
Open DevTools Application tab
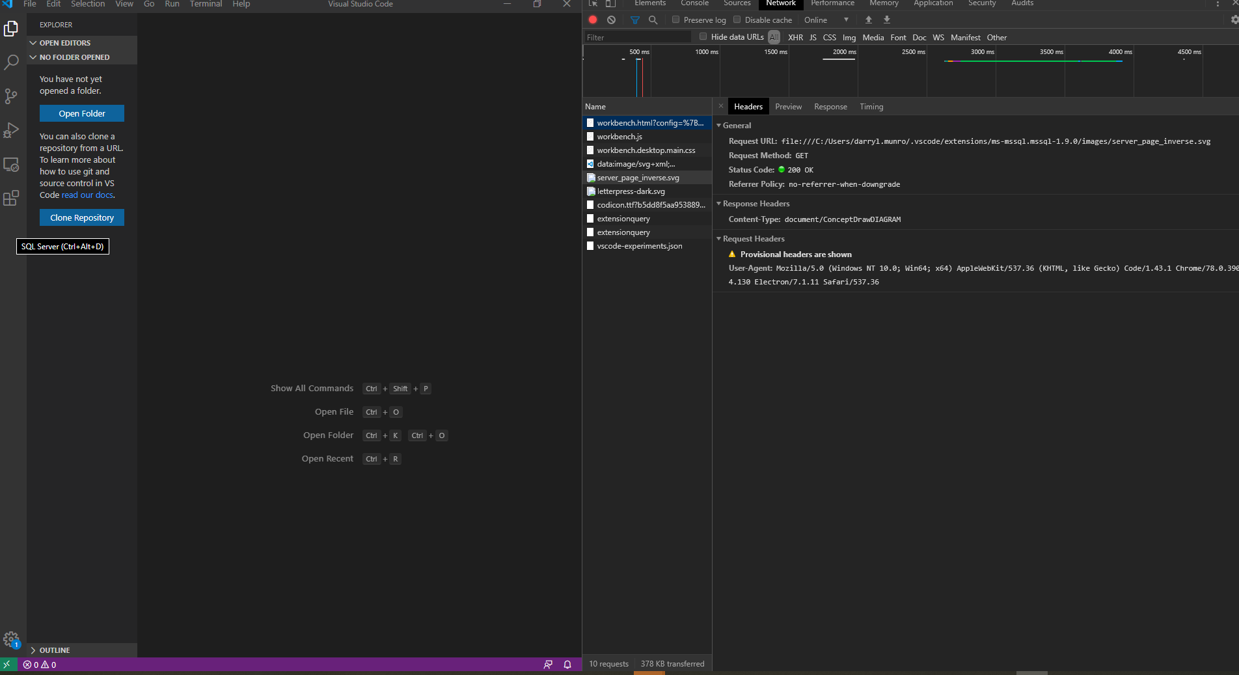(x=933, y=3)
